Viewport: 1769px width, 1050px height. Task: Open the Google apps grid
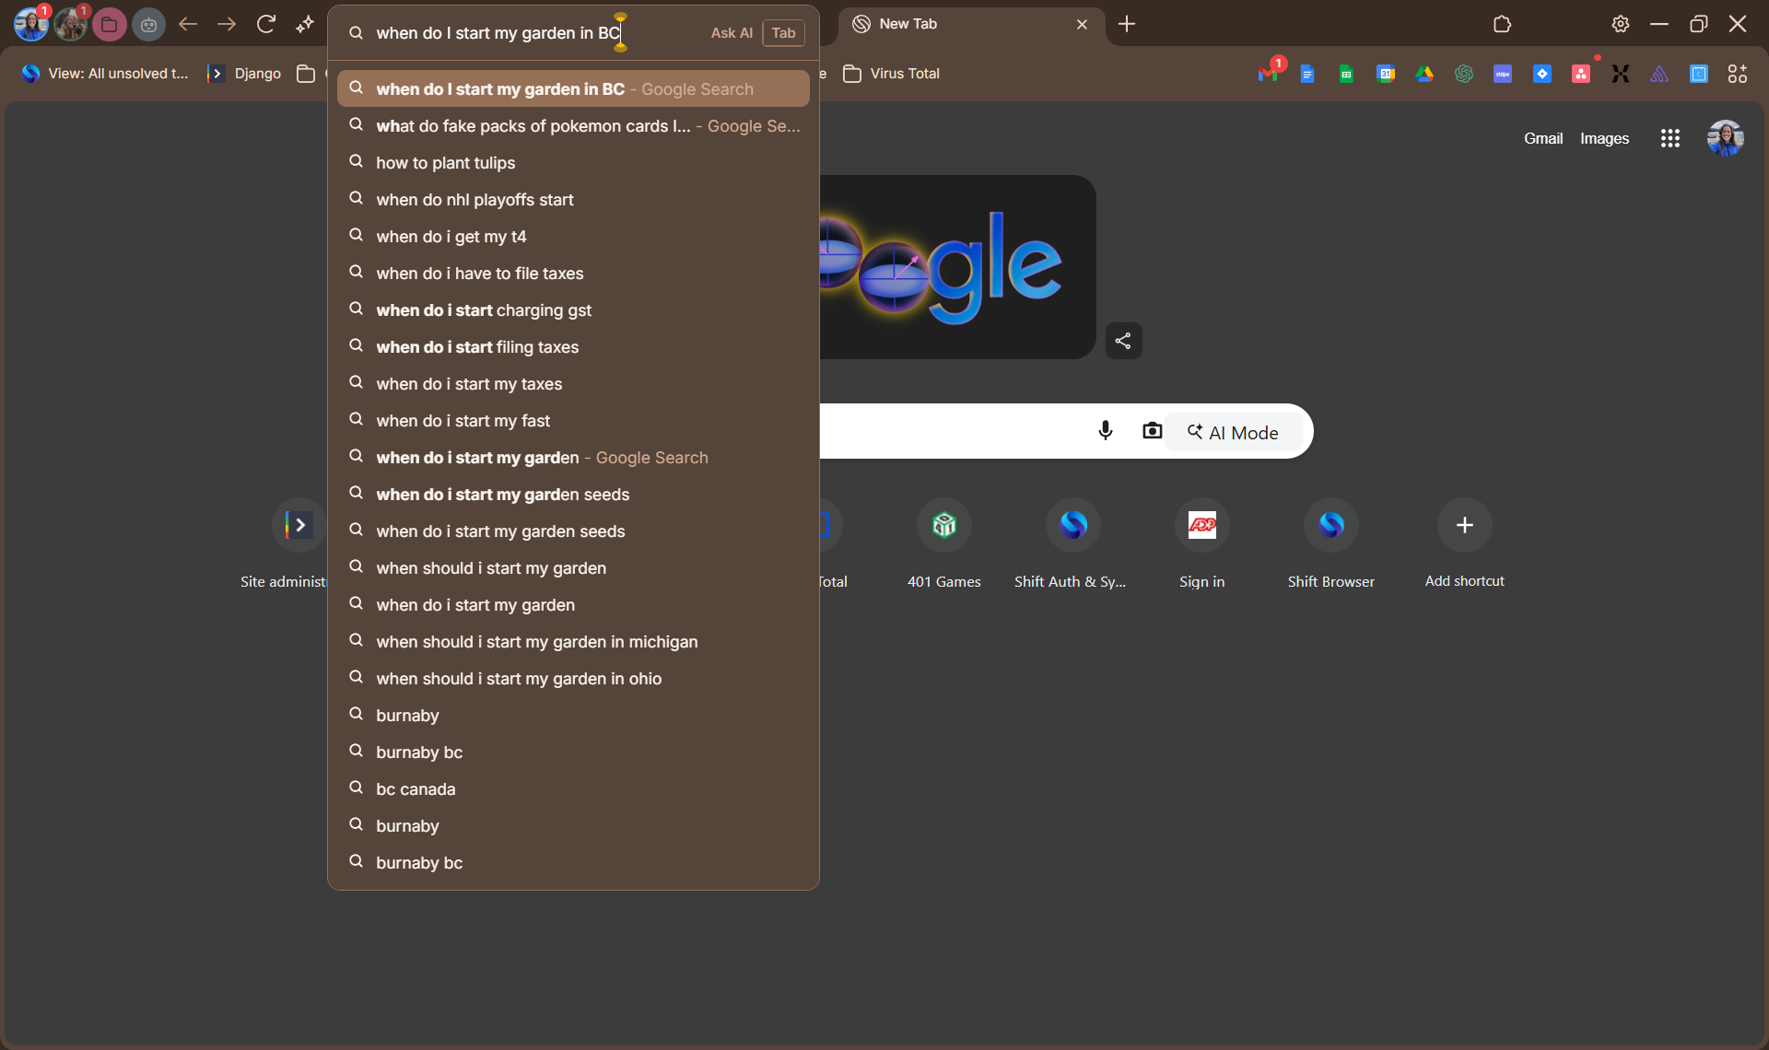click(1670, 138)
